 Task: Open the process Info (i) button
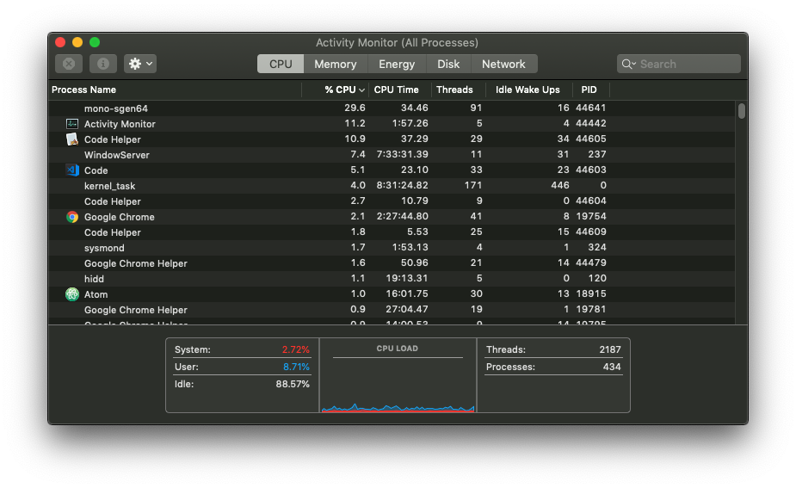click(103, 64)
